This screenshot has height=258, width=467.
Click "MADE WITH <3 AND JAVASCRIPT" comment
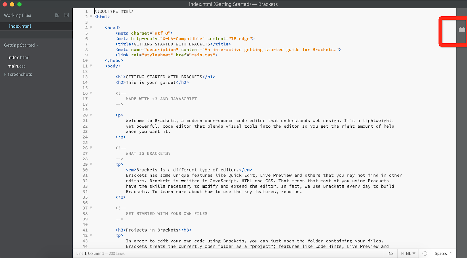[x=161, y=99]
